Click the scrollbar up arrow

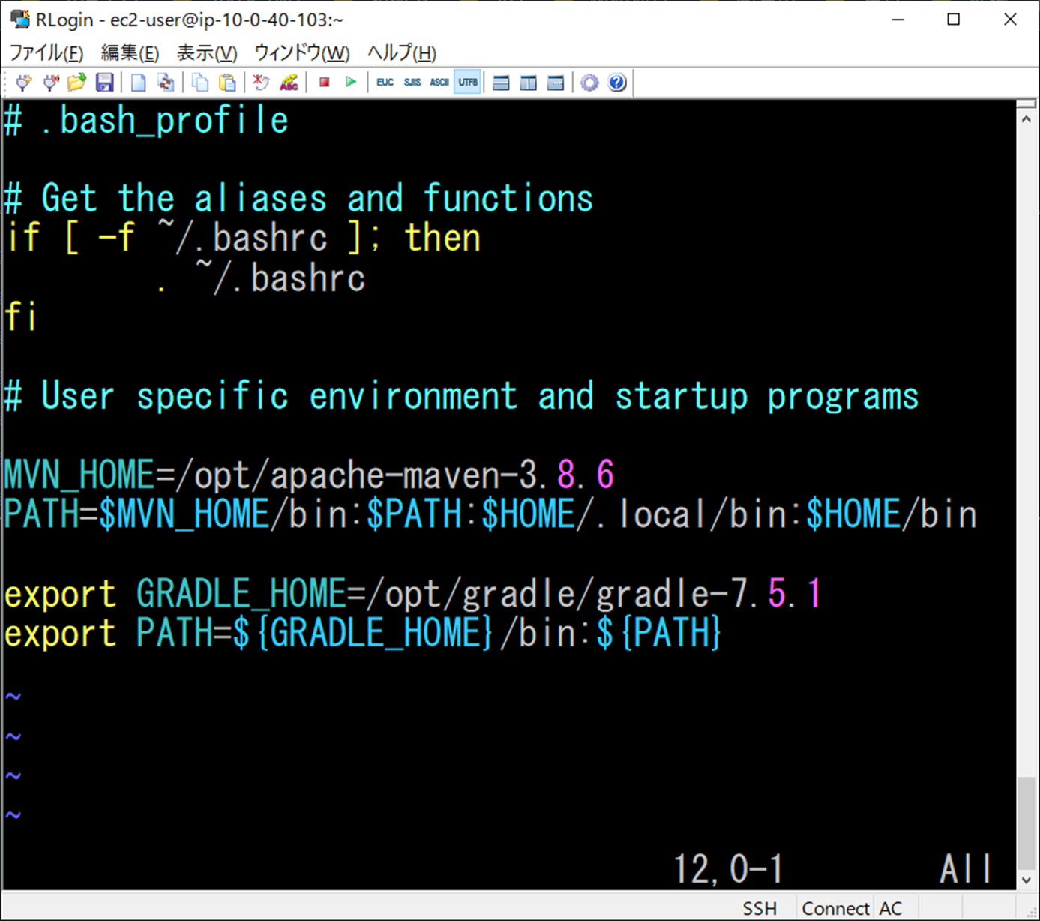click(x=1027, y=120)
